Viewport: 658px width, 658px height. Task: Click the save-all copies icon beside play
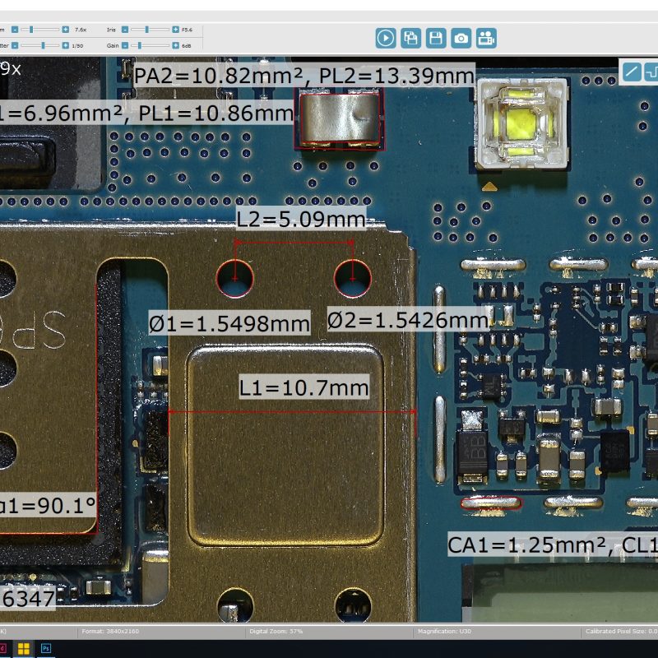coord(411,37)
